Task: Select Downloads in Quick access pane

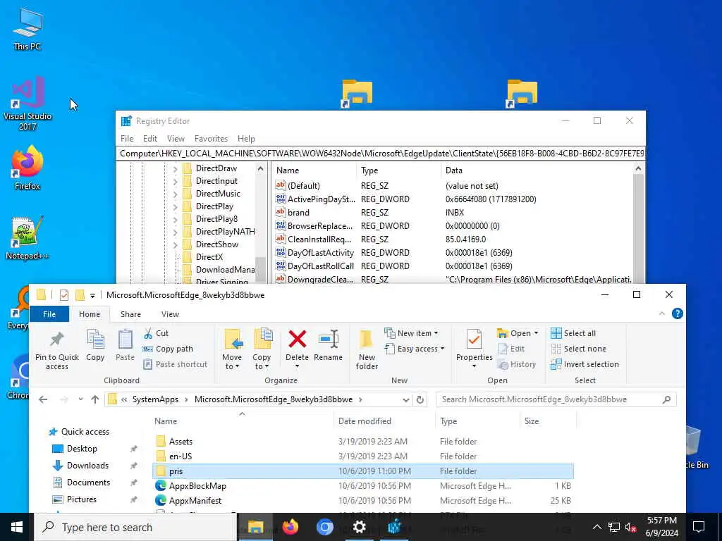Action: coord(87,466)
